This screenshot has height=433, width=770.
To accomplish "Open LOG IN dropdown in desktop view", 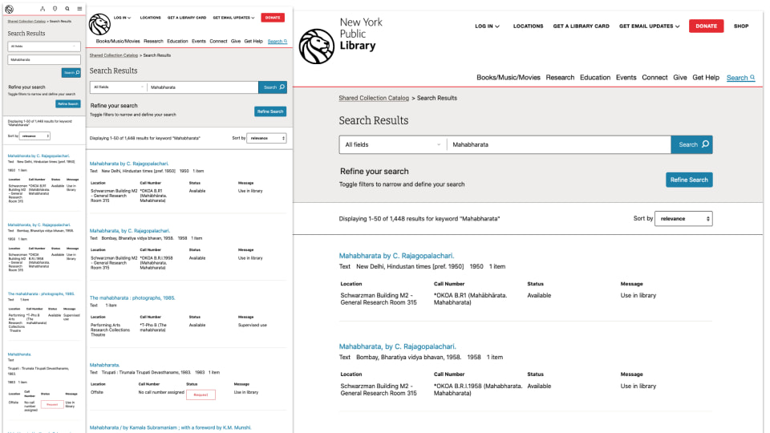I will click(487, 26).
